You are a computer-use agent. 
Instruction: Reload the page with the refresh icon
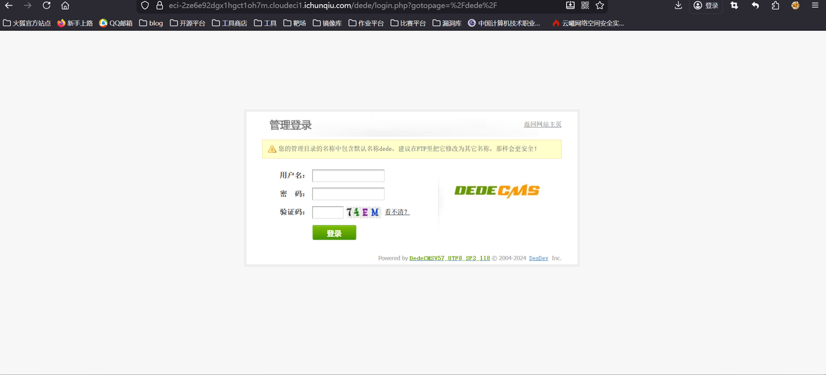(x=46, y=5)
